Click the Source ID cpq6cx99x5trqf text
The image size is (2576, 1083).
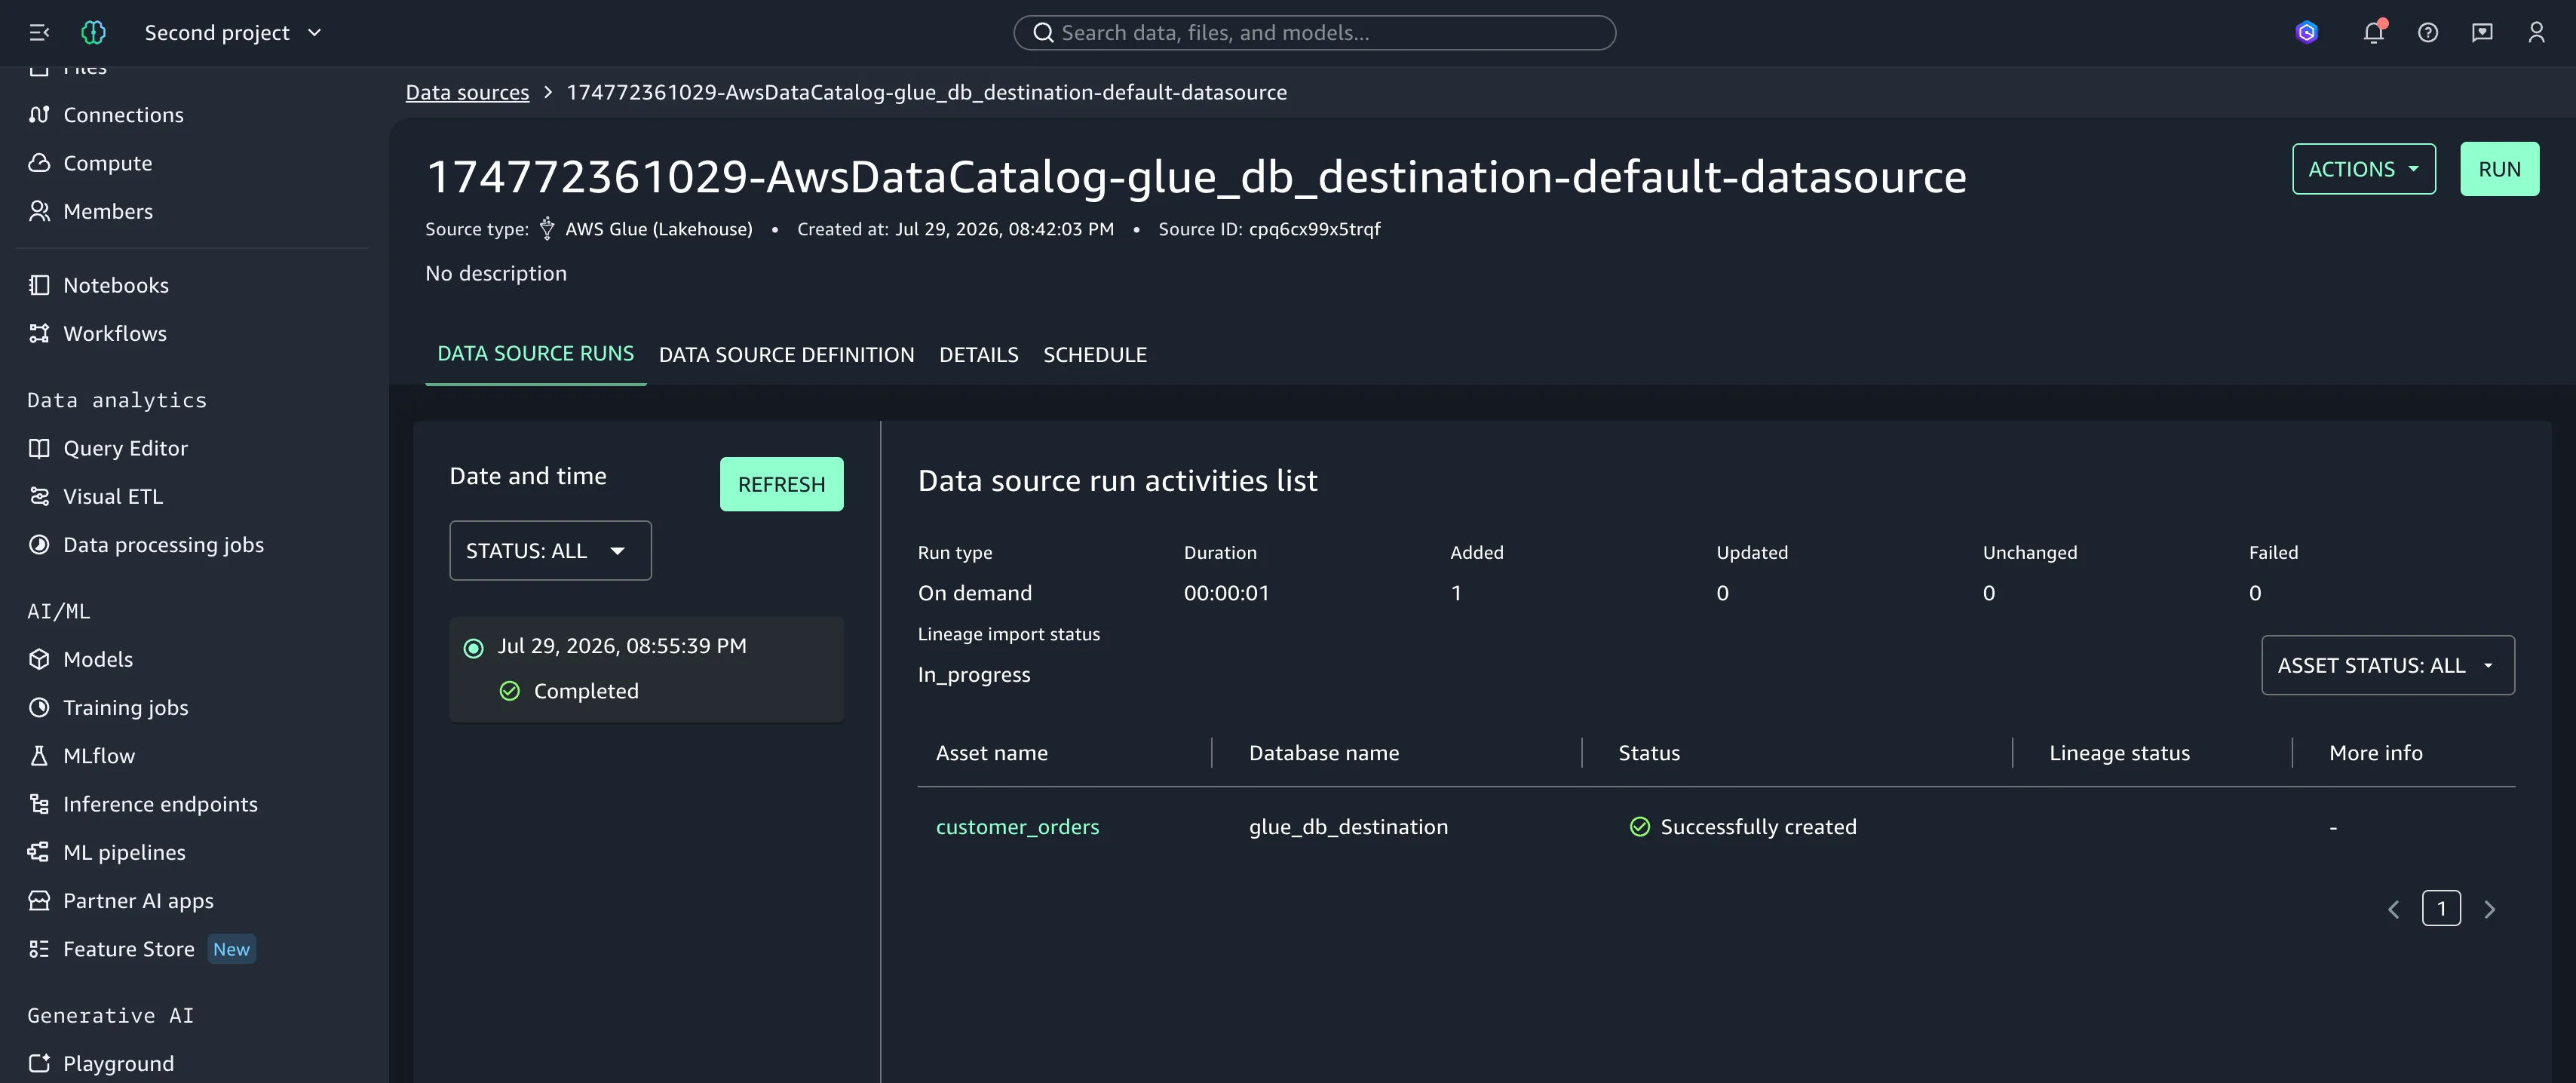1269,229
